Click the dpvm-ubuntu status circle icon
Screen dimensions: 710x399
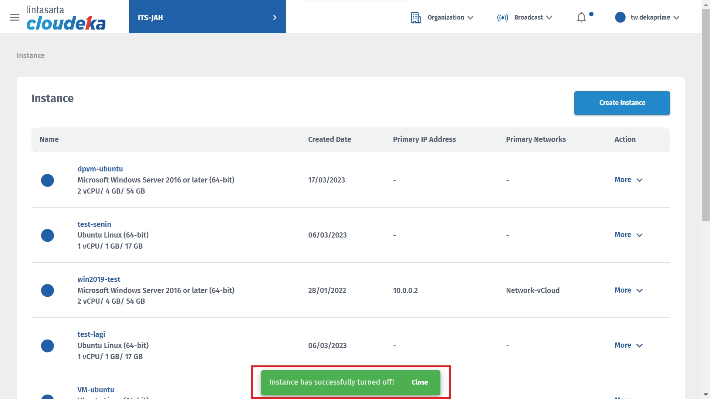47,180
